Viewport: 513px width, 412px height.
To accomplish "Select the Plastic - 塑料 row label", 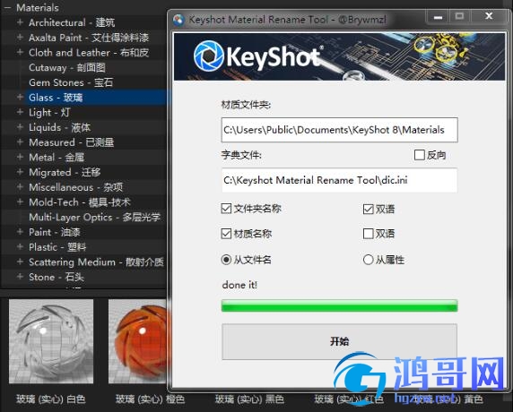I will click(57, 247).
